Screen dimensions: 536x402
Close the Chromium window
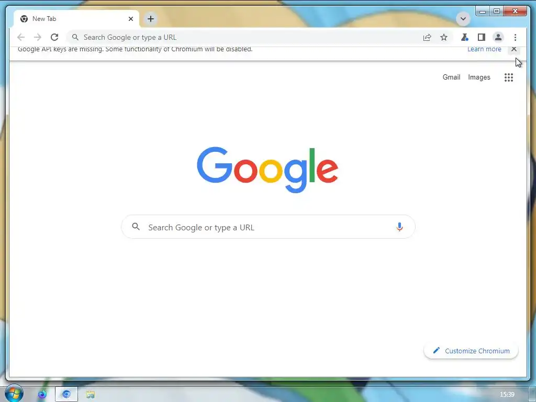tap(516, 12)
